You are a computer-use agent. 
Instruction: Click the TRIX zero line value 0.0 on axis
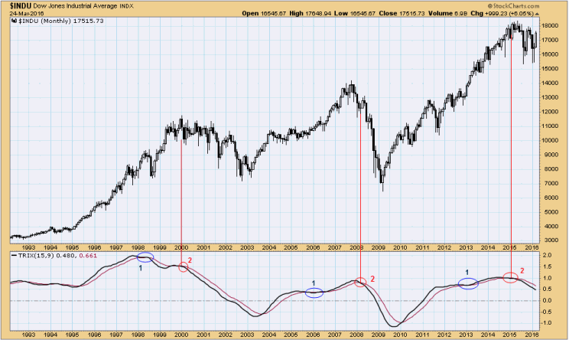548,300
